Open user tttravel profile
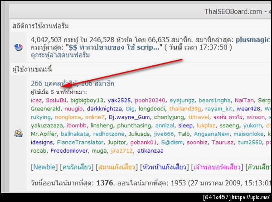 (x=199, y=117)
